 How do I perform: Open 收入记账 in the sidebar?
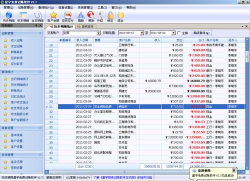[x=16, y=40]
